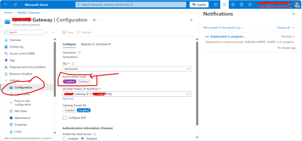Image resolution: width=302 pixels, height=141 pixels.
Task: Open the Azure portal hamburger menu
Action: pyautogui.click(x=15, y=4)
